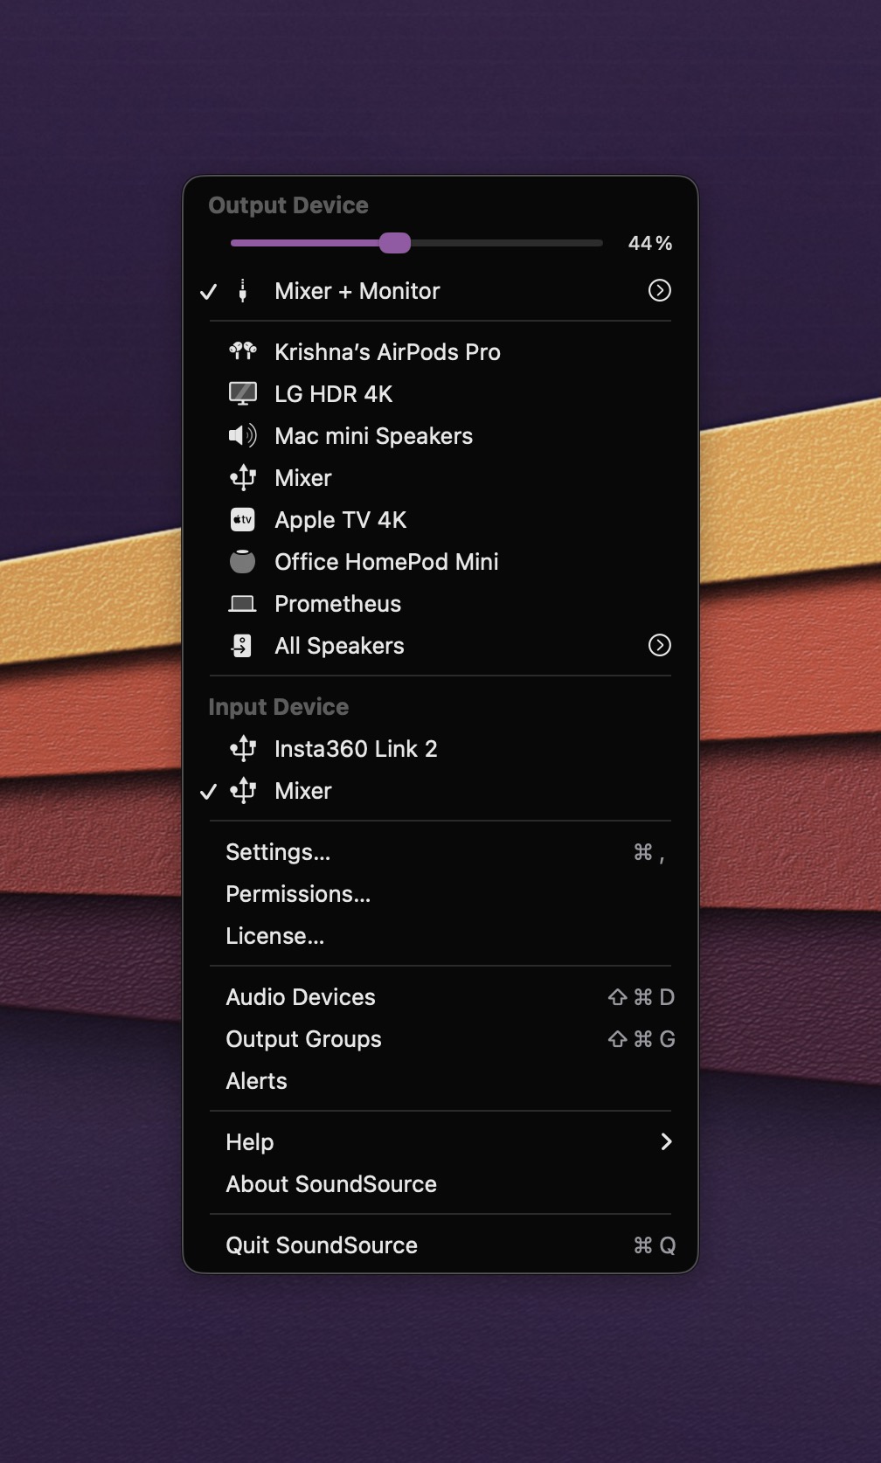Open Settings… from the menu
Image resolution: width=881 pixels, height=1463 pixels.
click(x=278, y=852)
